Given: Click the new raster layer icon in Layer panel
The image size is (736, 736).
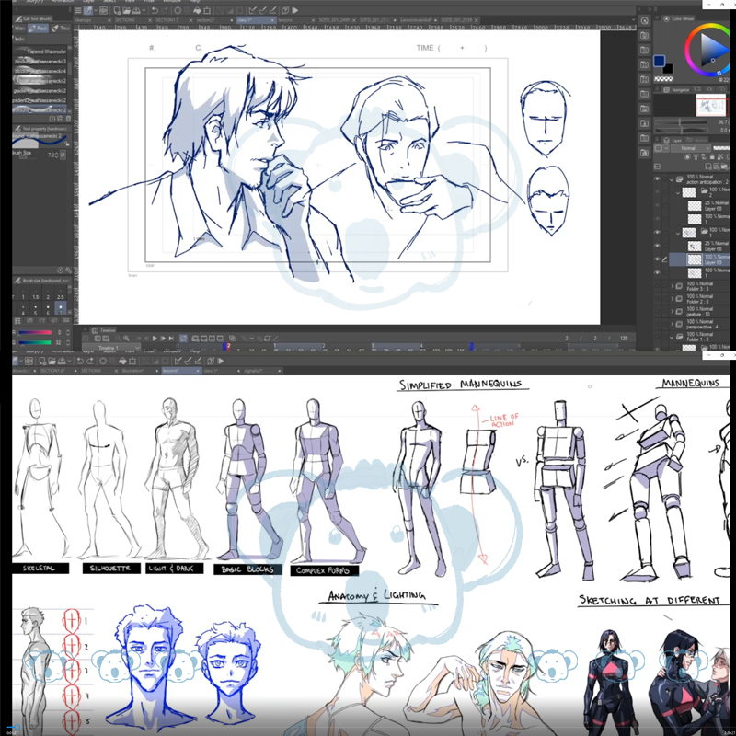Looking at the screenshot, I should [x=707, y=167].
